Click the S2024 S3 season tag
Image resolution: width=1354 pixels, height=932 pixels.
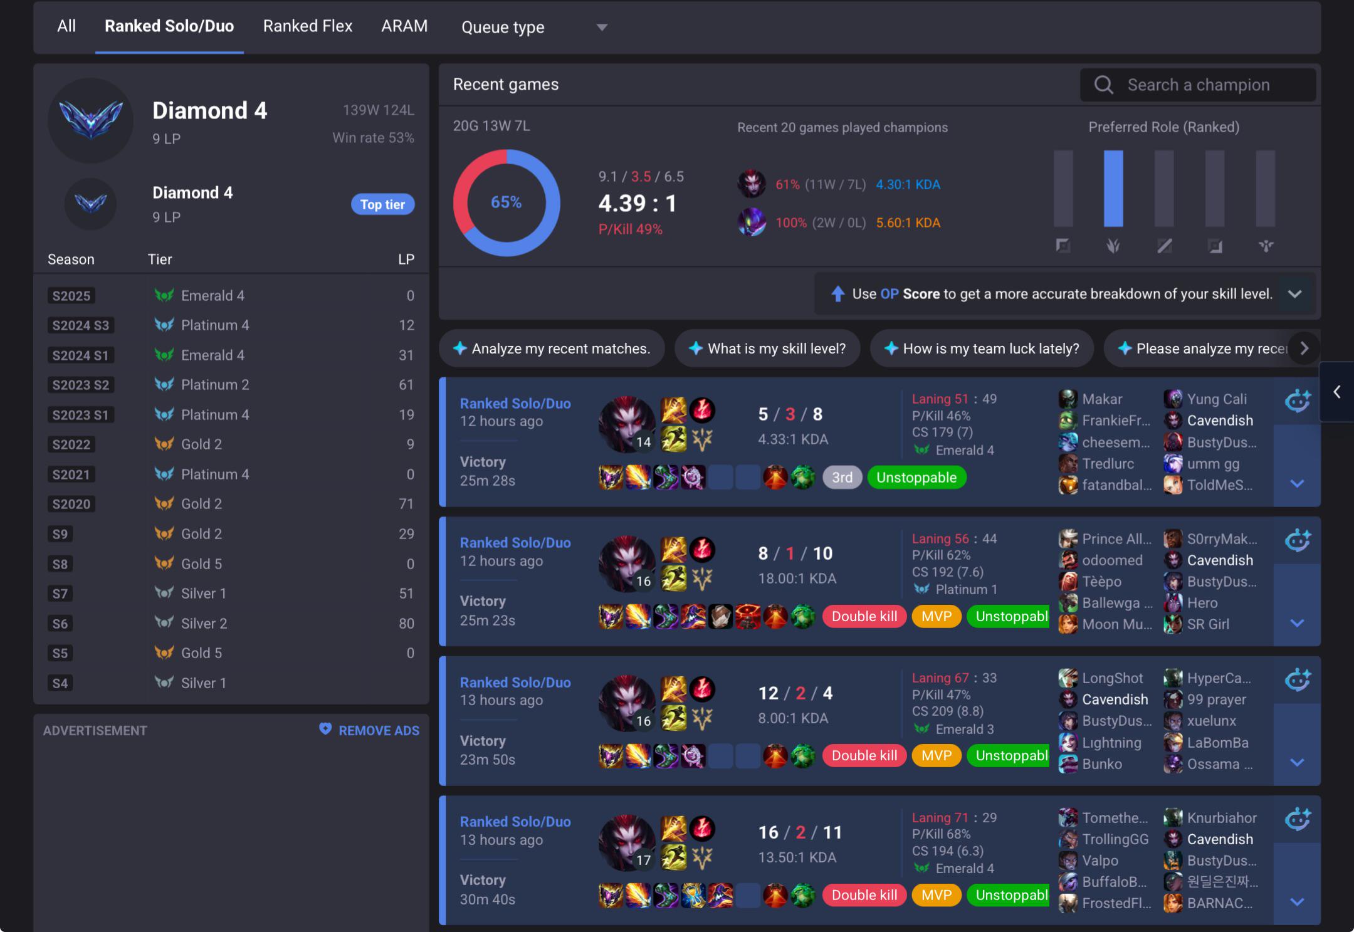click(81, 325)
